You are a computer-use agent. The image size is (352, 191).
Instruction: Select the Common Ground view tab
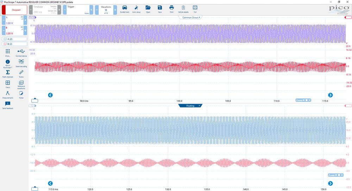point(190,17)
